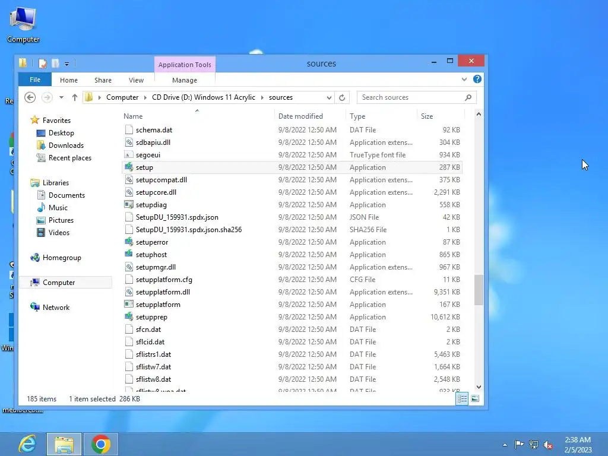This screenshot has height=456, width=608.
Task: Open the Pictures library
Action: tap(61, 220)
